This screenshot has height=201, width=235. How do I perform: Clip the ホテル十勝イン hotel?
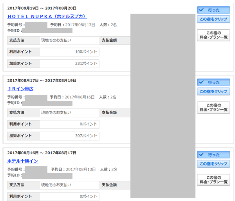(213, 164)
